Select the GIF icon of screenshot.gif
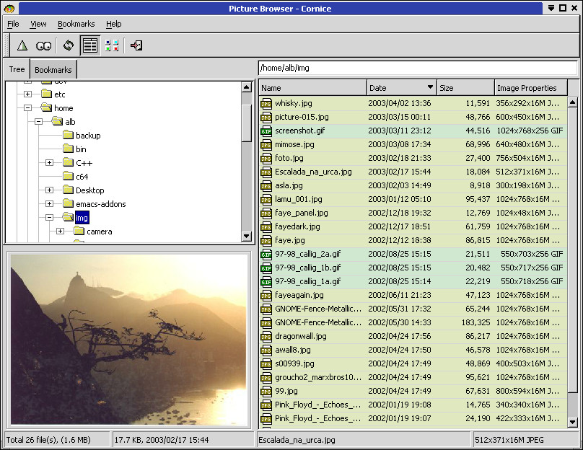The image size is (583, 450). [266, 131]
